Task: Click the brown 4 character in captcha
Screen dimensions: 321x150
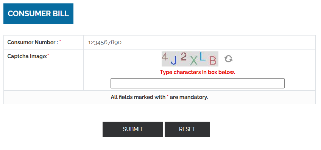Action: coord(165,56)
